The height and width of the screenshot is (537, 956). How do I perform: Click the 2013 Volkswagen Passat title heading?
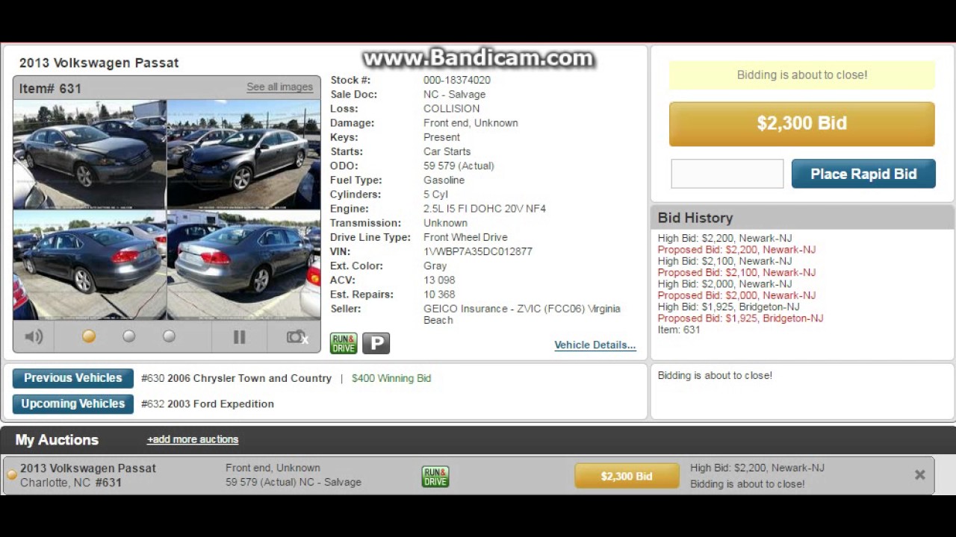[99, 63]
